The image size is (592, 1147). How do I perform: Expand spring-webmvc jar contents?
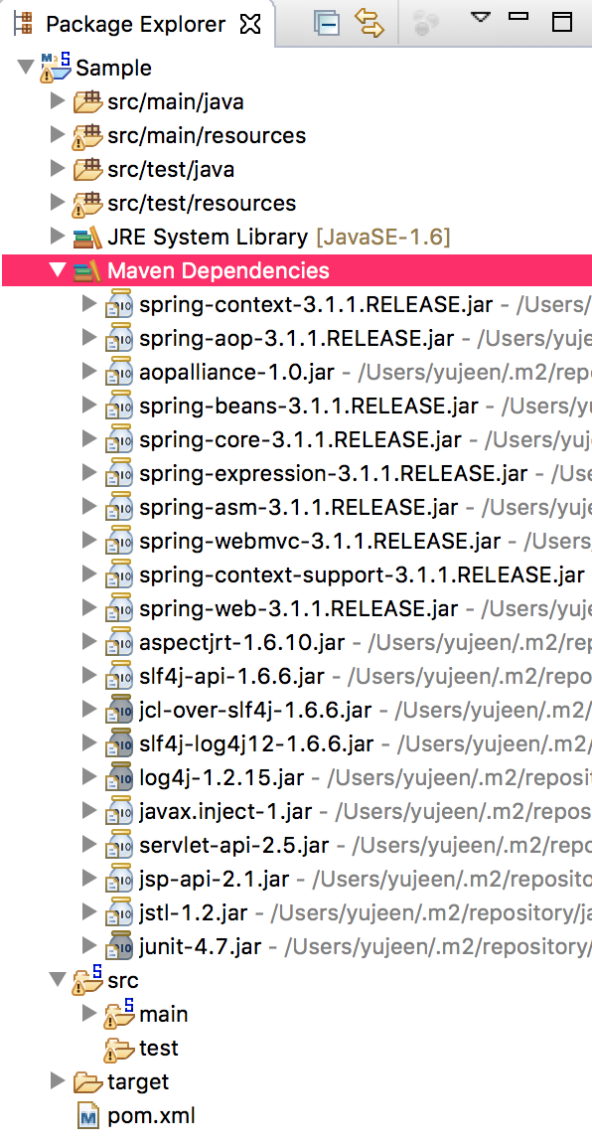click(90, 541)
